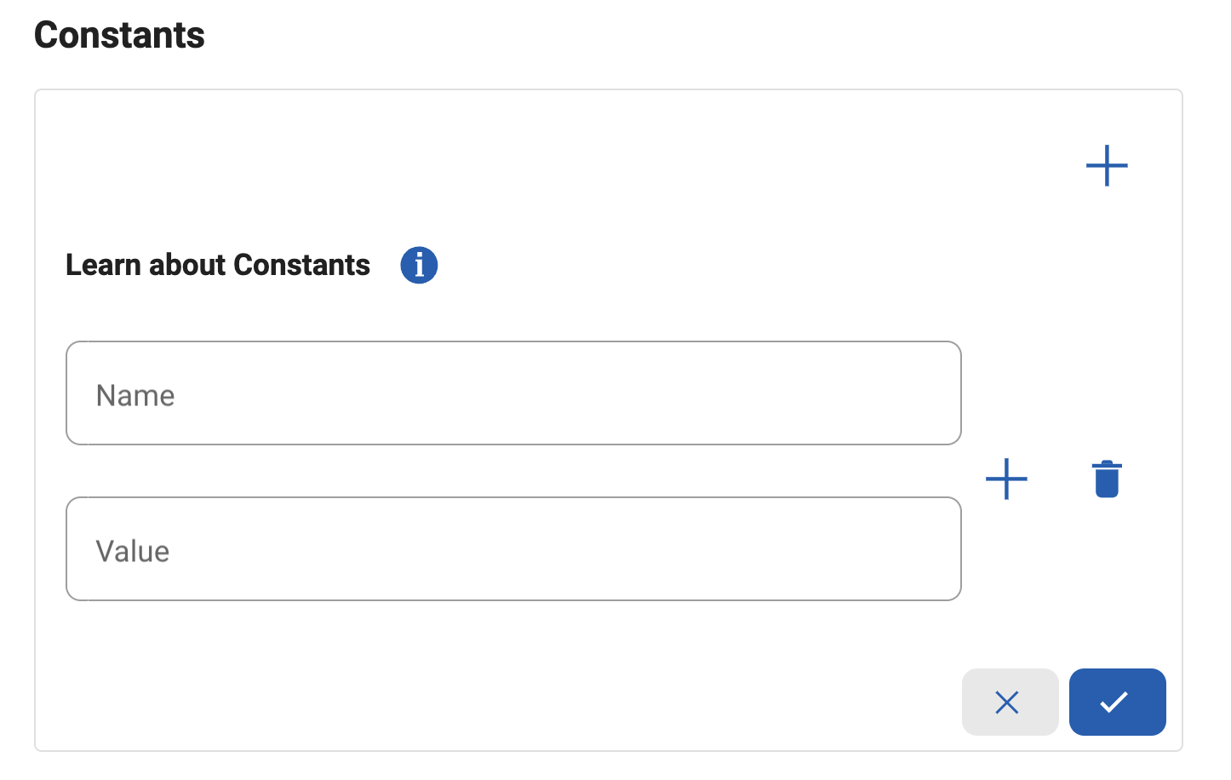The image size is (1231, 780).
Task: Cancel changes with the X button
Action: 1010,702
